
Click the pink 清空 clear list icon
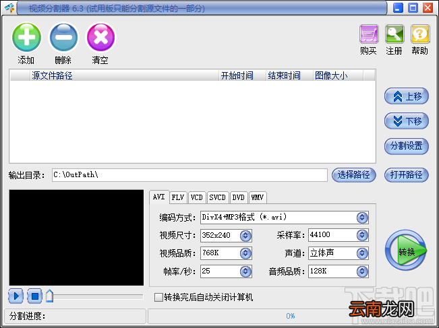100,38
